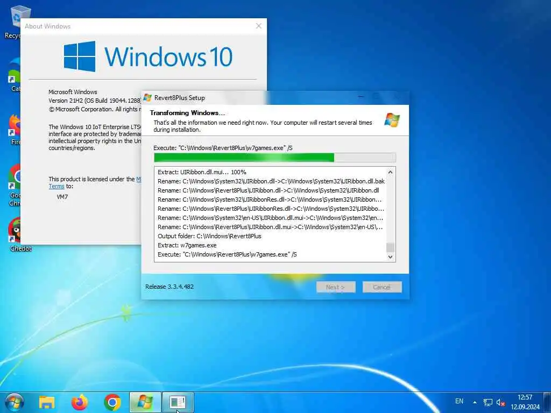Click 'Version 21H2' text in About Windows
551x413 pixels.
coord(65,101)
